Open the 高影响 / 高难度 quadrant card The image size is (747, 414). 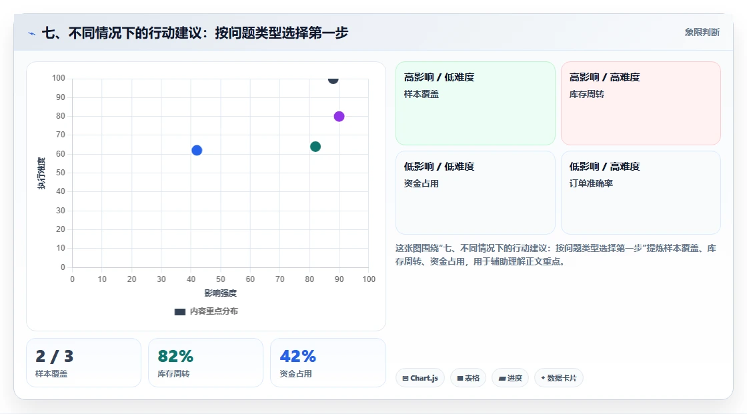[x=641, y=103]
